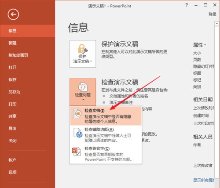Viewport: 220px width, 188px height.
Task: Click the question mark help icon
Action: (187, 5)
